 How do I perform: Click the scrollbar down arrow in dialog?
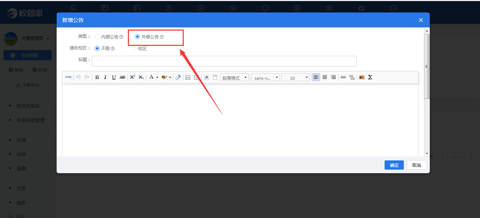point(427,153)
